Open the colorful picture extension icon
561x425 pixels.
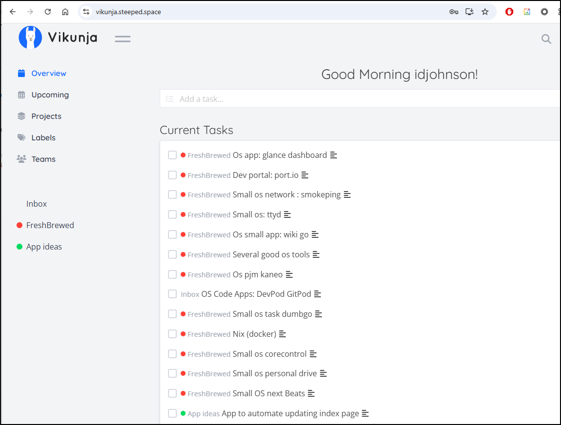pos(527,12)
